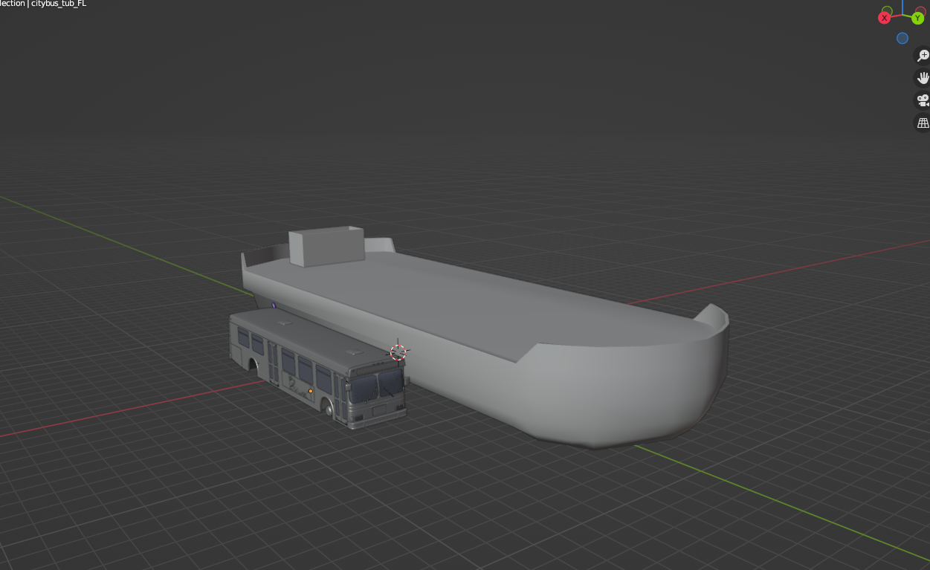Select the city bus model
The width and height of the screenshot is (930, 570).
318,367
